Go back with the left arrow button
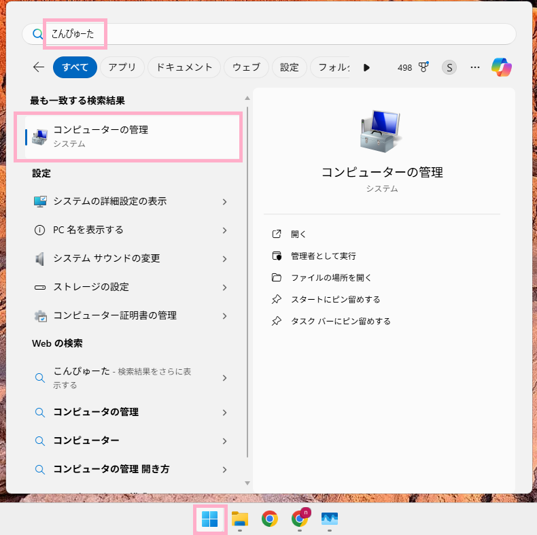537x535 pixels. click(x=39, y=67)
